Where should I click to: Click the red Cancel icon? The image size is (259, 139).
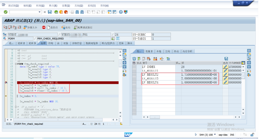pyautogui.click(x=66, y=12)
